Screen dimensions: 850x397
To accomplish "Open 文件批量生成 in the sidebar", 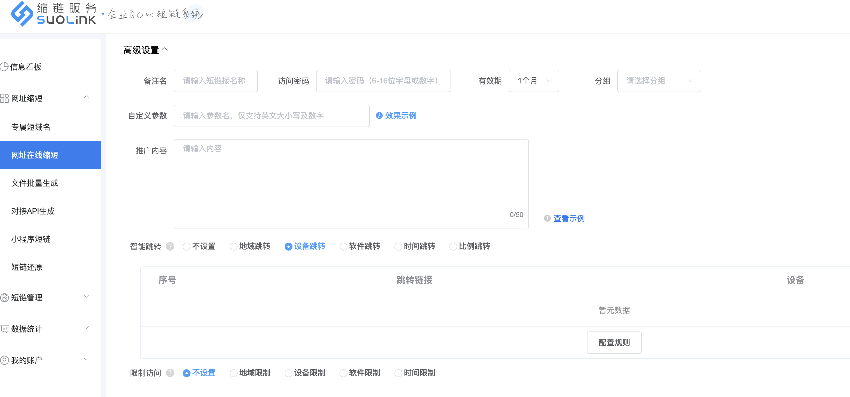I will pos(35,183).
